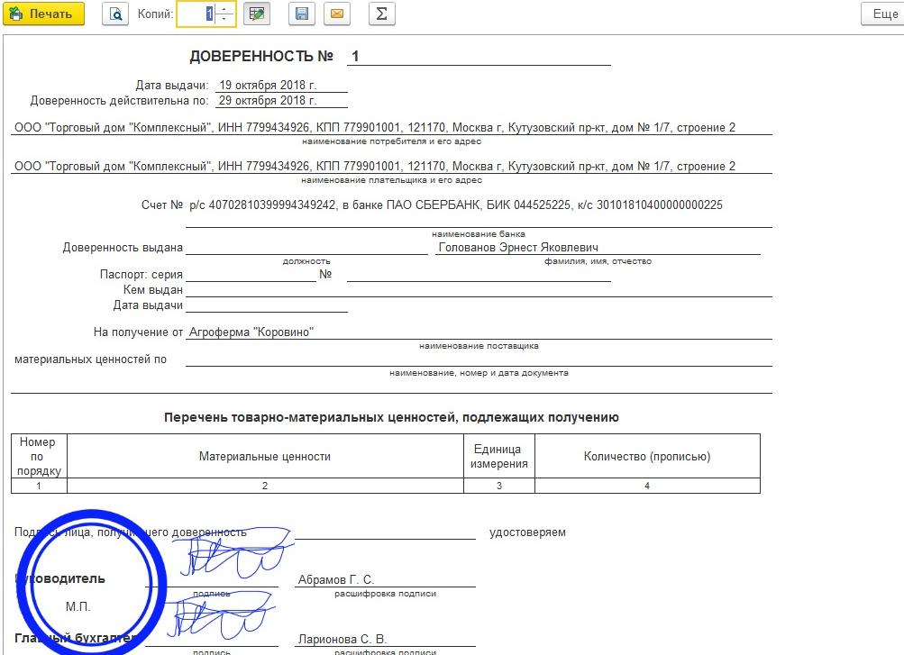Click consumer name line above 'наименование потребителя'
This screenshot has width=904, height=655.
point(375,127)
